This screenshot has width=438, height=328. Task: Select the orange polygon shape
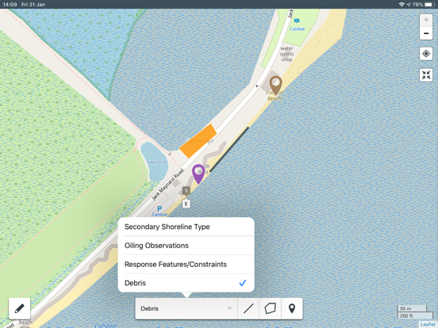198,141
